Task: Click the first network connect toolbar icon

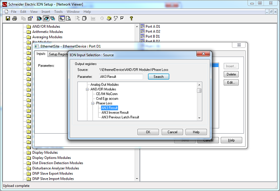Action: (x=39, y=18)
